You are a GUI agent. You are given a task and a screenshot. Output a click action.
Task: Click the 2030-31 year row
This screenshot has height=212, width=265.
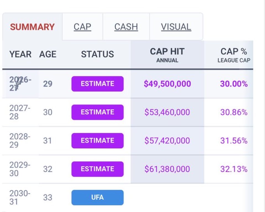click(128, 197)
